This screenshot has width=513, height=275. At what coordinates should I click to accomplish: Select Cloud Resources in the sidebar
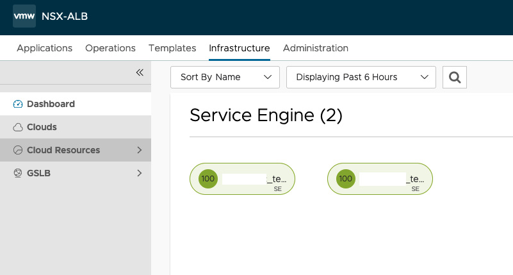click(76, 150)
